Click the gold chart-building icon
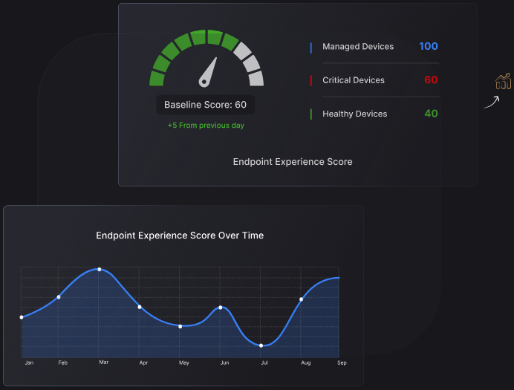 (503, 81)
